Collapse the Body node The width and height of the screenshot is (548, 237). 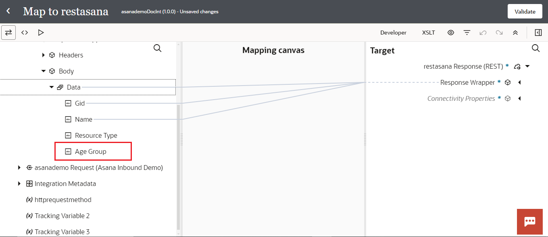click(44, 71)
